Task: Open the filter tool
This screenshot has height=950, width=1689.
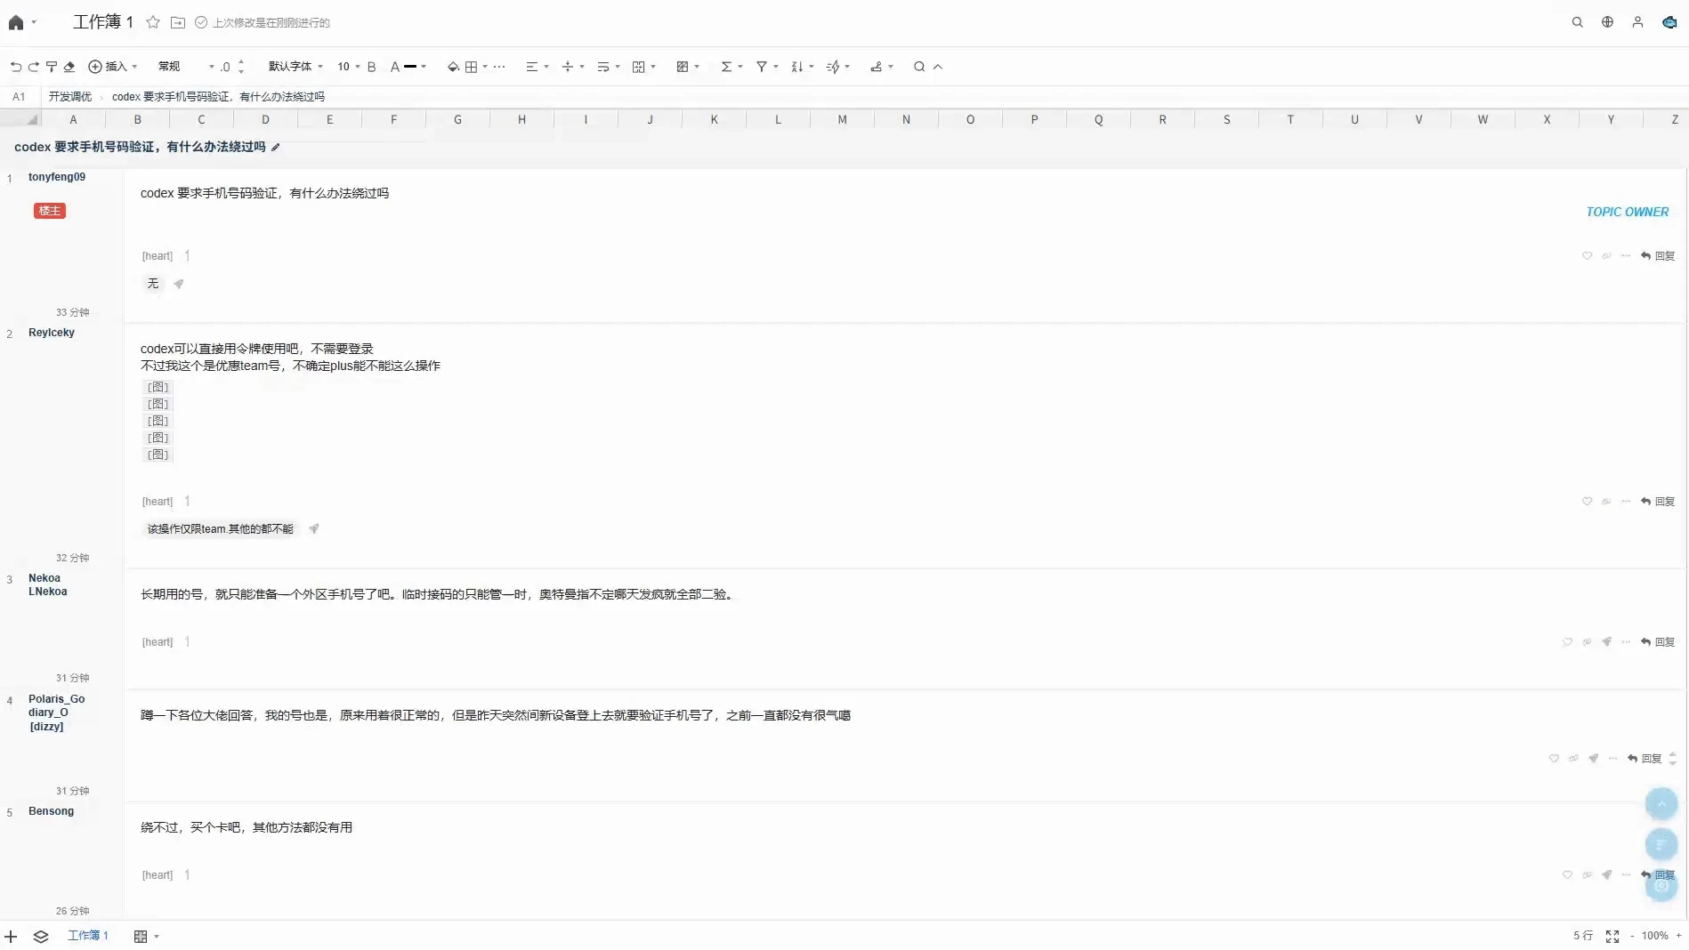Action: (x=767, y=67)
